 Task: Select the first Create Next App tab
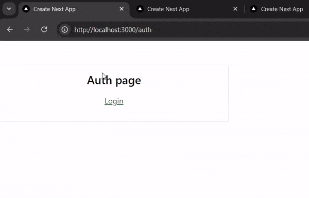(74, 9)
